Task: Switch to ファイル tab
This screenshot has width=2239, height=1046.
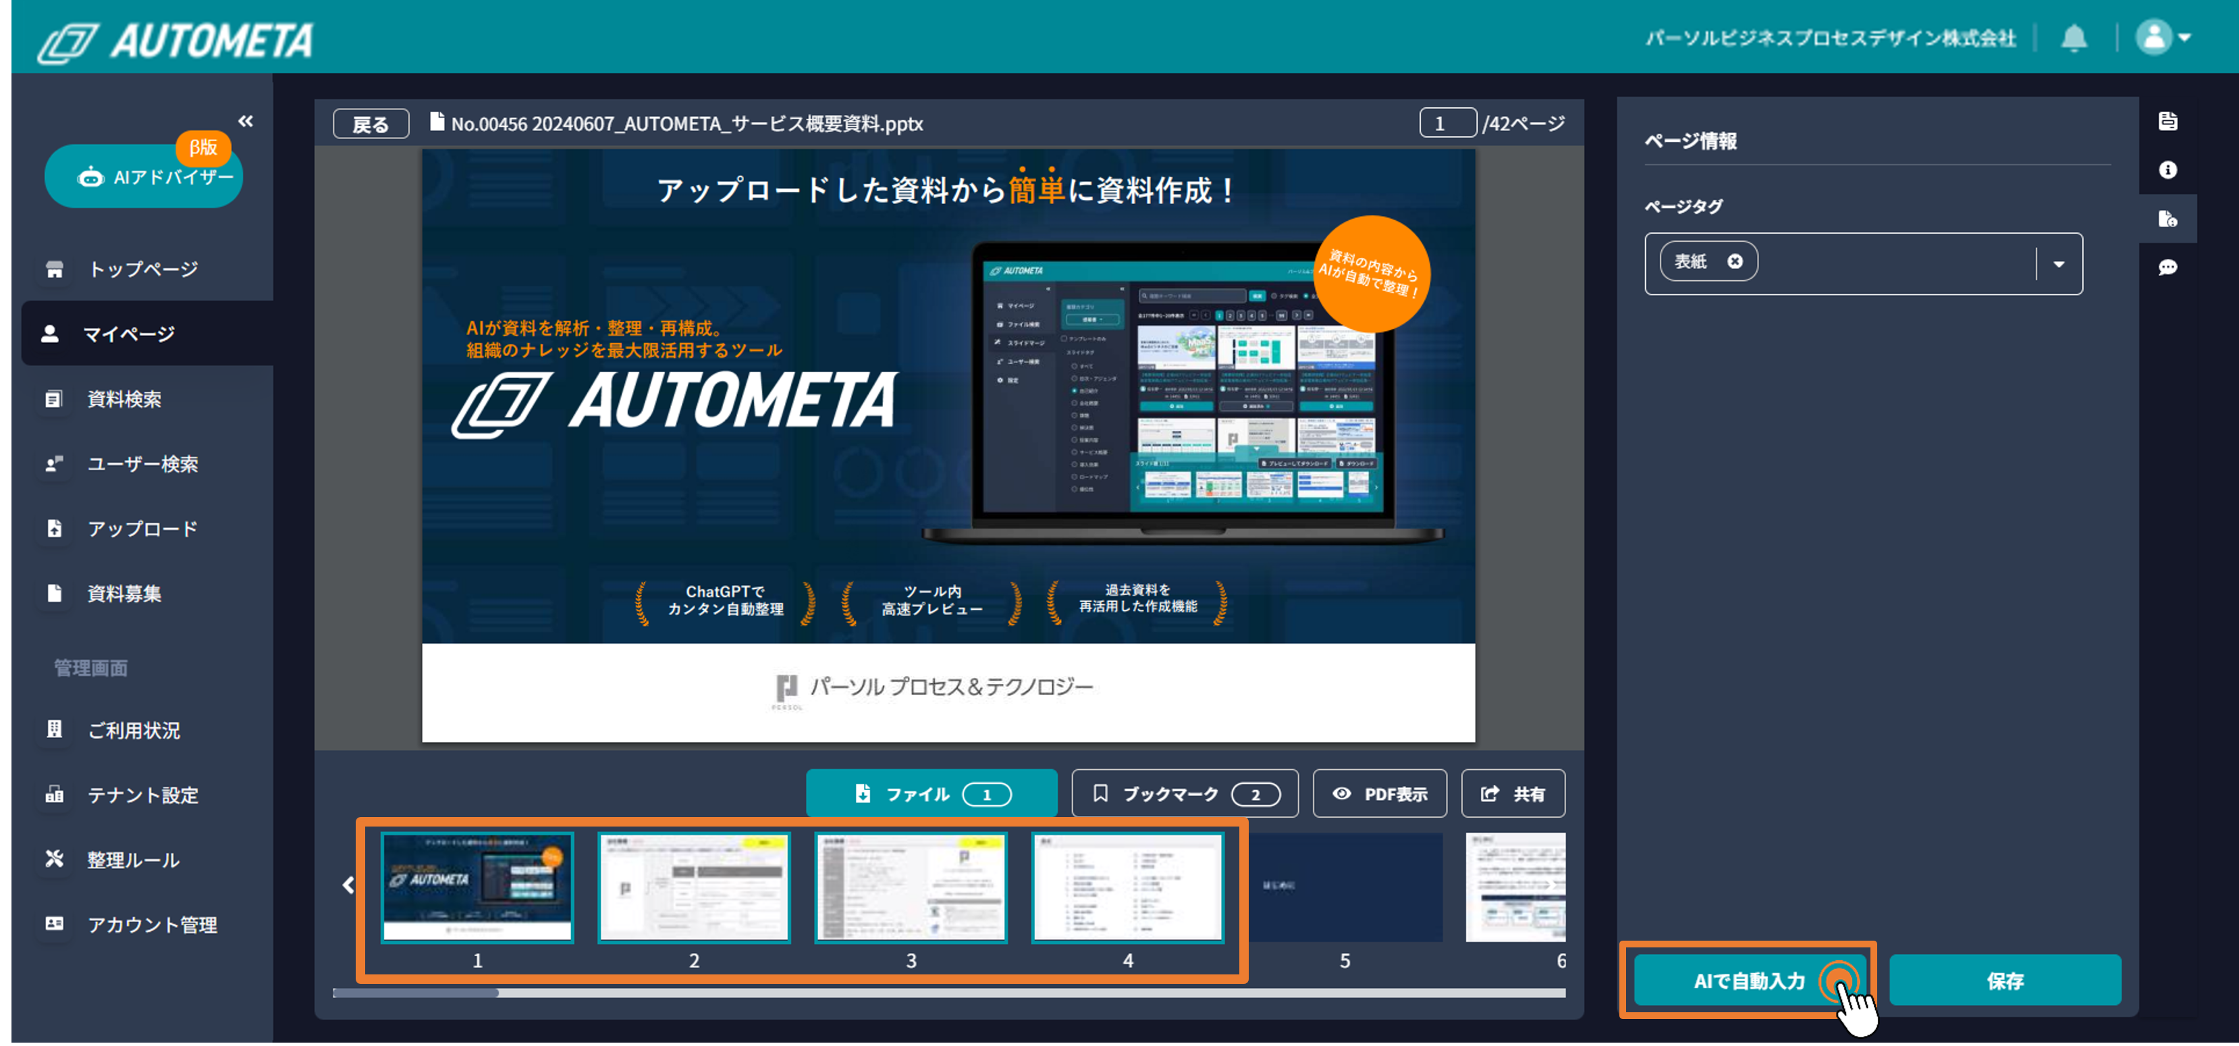Action: pyautogui.click(x=932, y=794)
